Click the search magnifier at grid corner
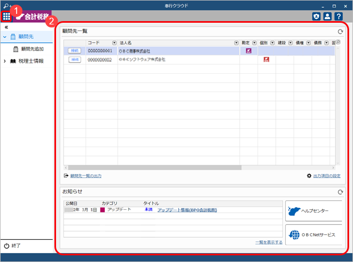353x262 pixels. point(337,42)
